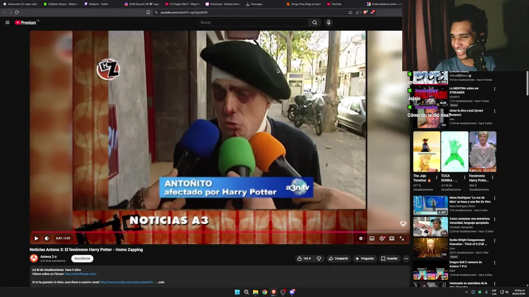
Task: Click the search magnifier button
Action: tap(315, 22)
